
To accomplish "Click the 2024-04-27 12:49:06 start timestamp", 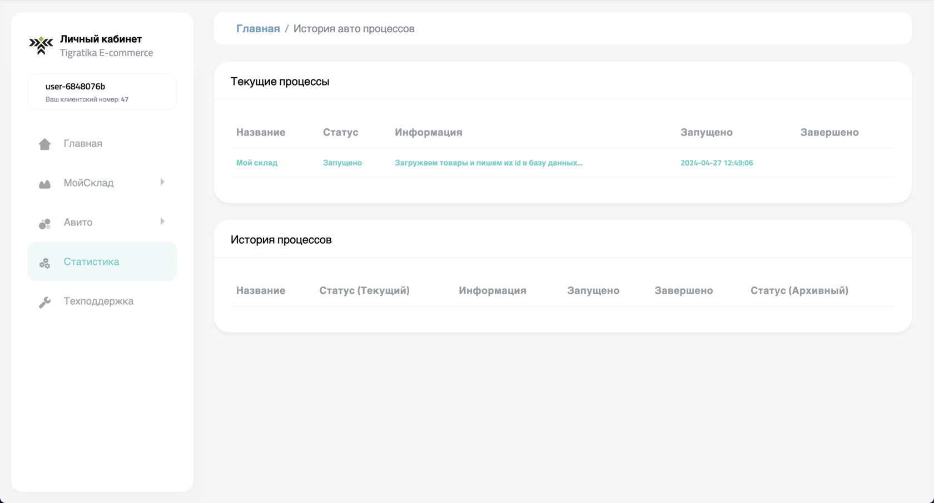I will tap(717, 163).
